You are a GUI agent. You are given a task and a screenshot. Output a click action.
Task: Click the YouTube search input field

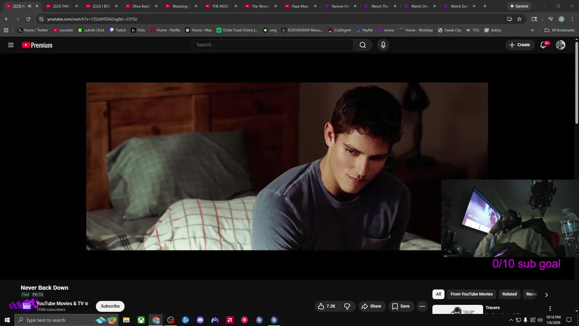pos(273,45)
